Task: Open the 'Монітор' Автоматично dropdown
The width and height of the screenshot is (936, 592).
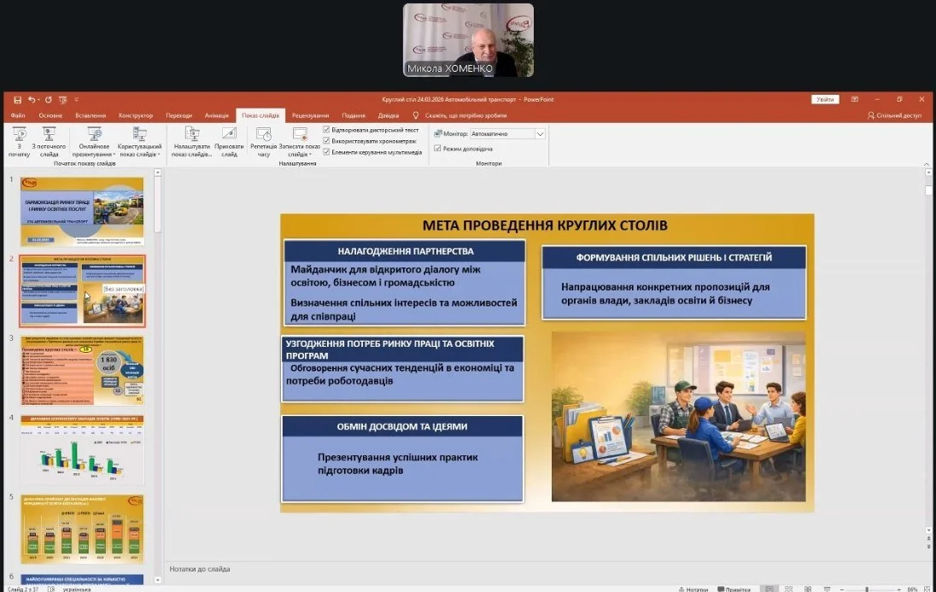Action: pyautogui.click(x=539, y=134)
